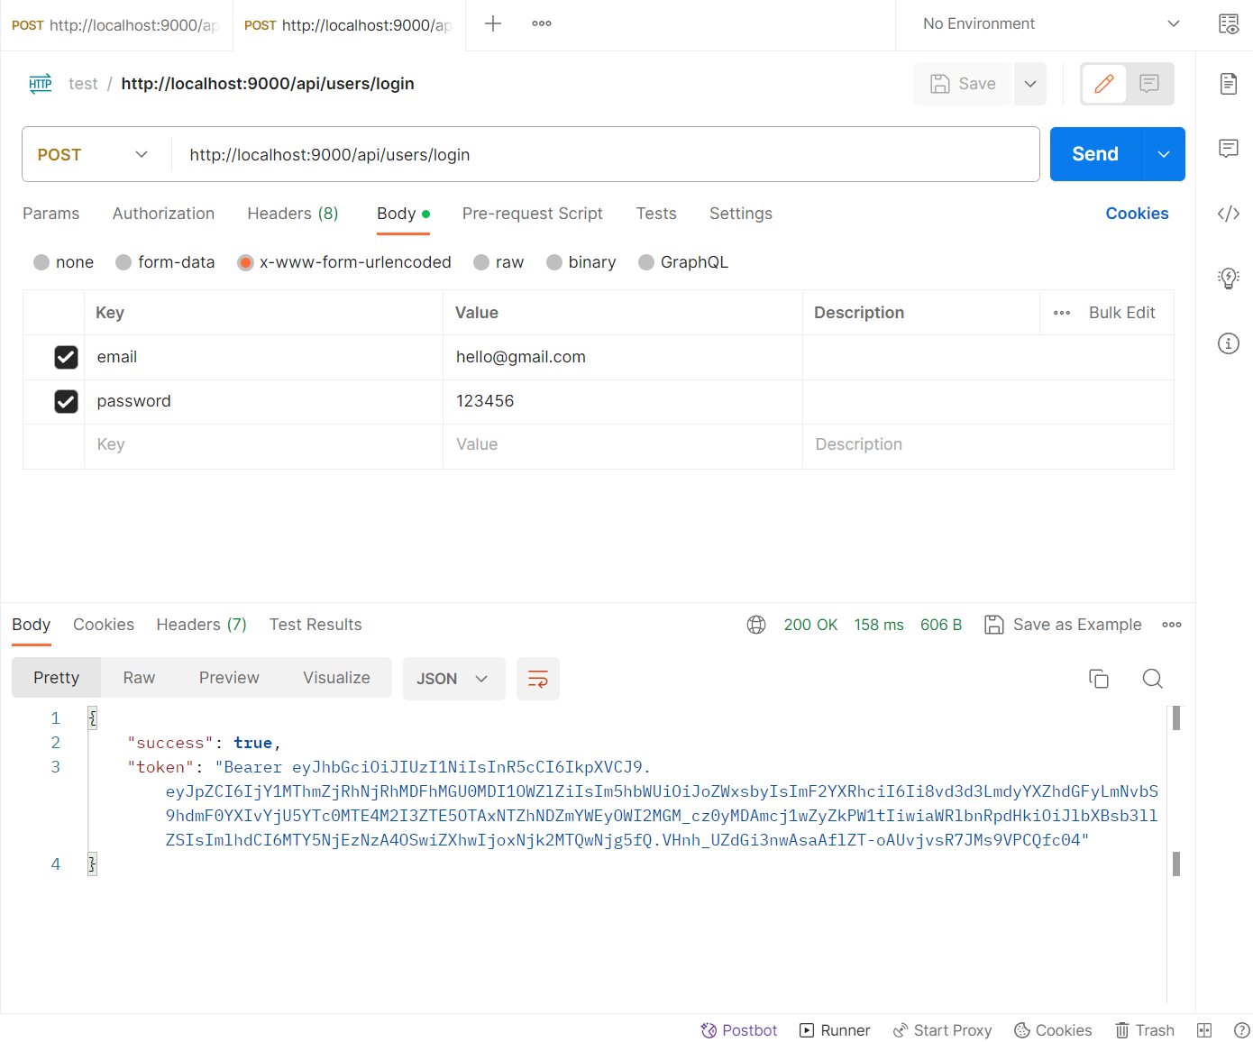The image size is (1253, 1042).
Task: Open the environment quick look icon
Action: [1228, 24]
